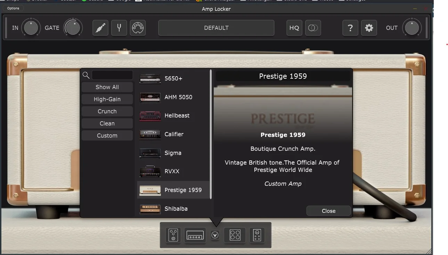
Task: Pick the RVXX amp
Action: [x=173, y=172]
